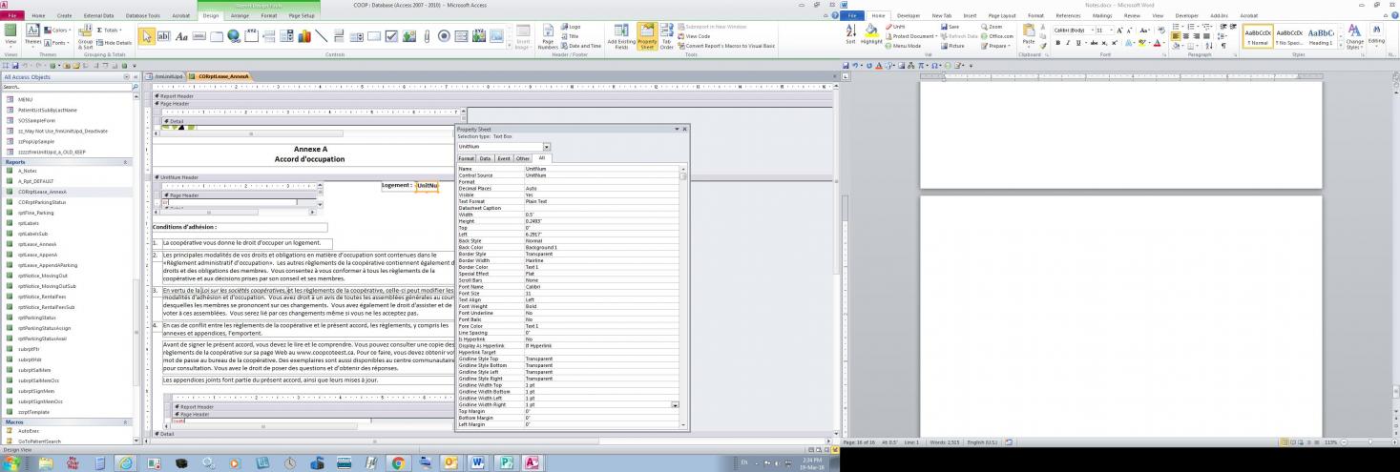The height and width of the screenshot is (472, 1400).
Task: Click the navigation pane Search box
Action: [66, 87]
